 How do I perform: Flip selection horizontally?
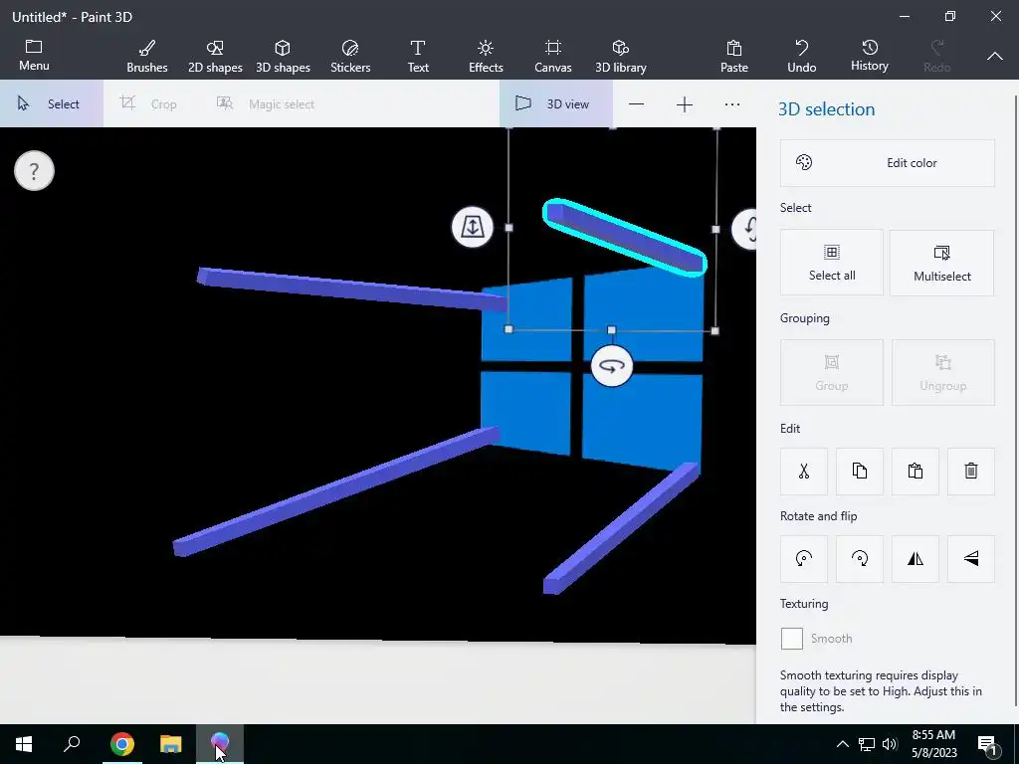(916, 559)
